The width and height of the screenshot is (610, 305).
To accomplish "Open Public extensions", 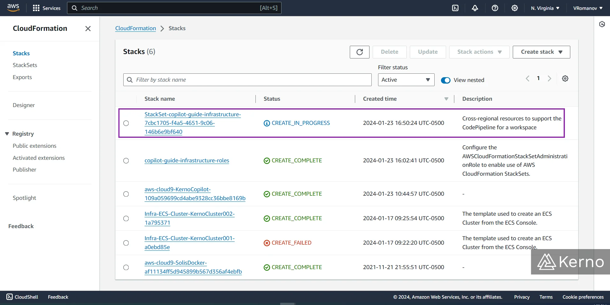I will pyautogui.click(x=34, y=146).
